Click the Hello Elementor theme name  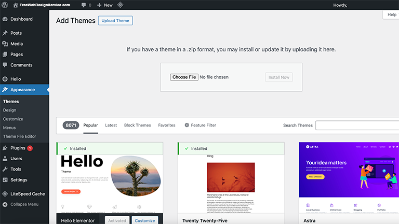coord(77,221)
